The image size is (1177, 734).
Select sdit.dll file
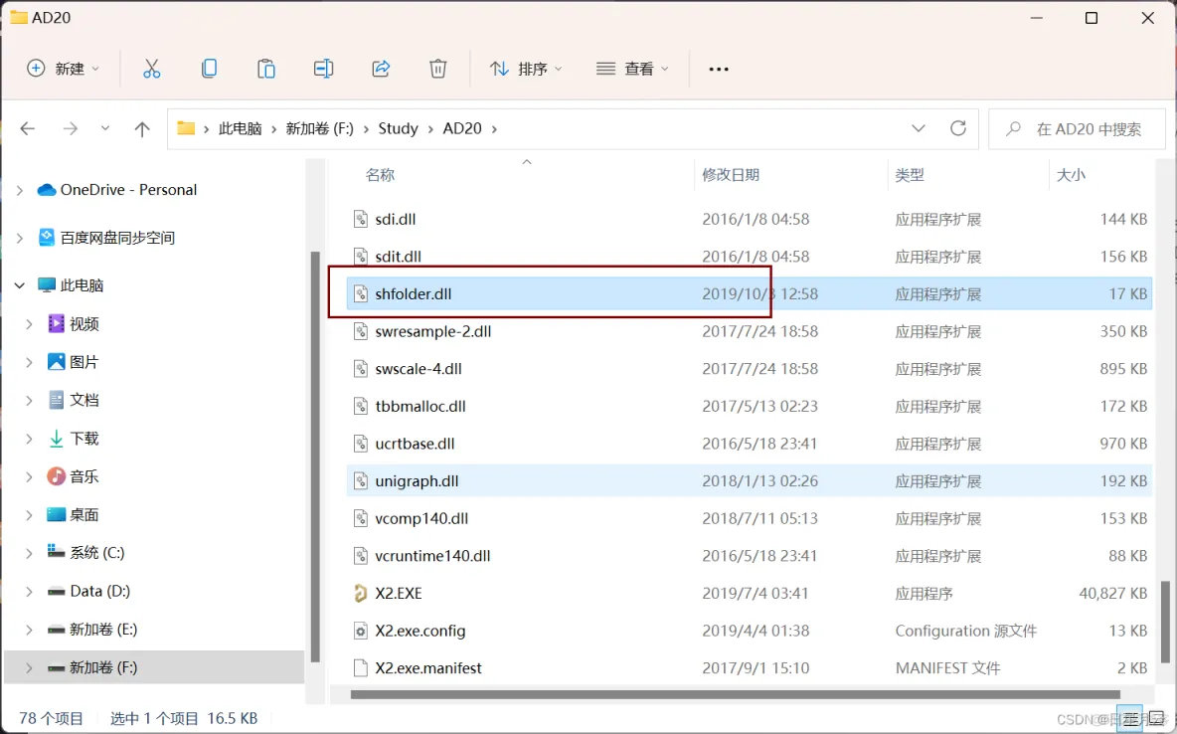pos(750,257)
